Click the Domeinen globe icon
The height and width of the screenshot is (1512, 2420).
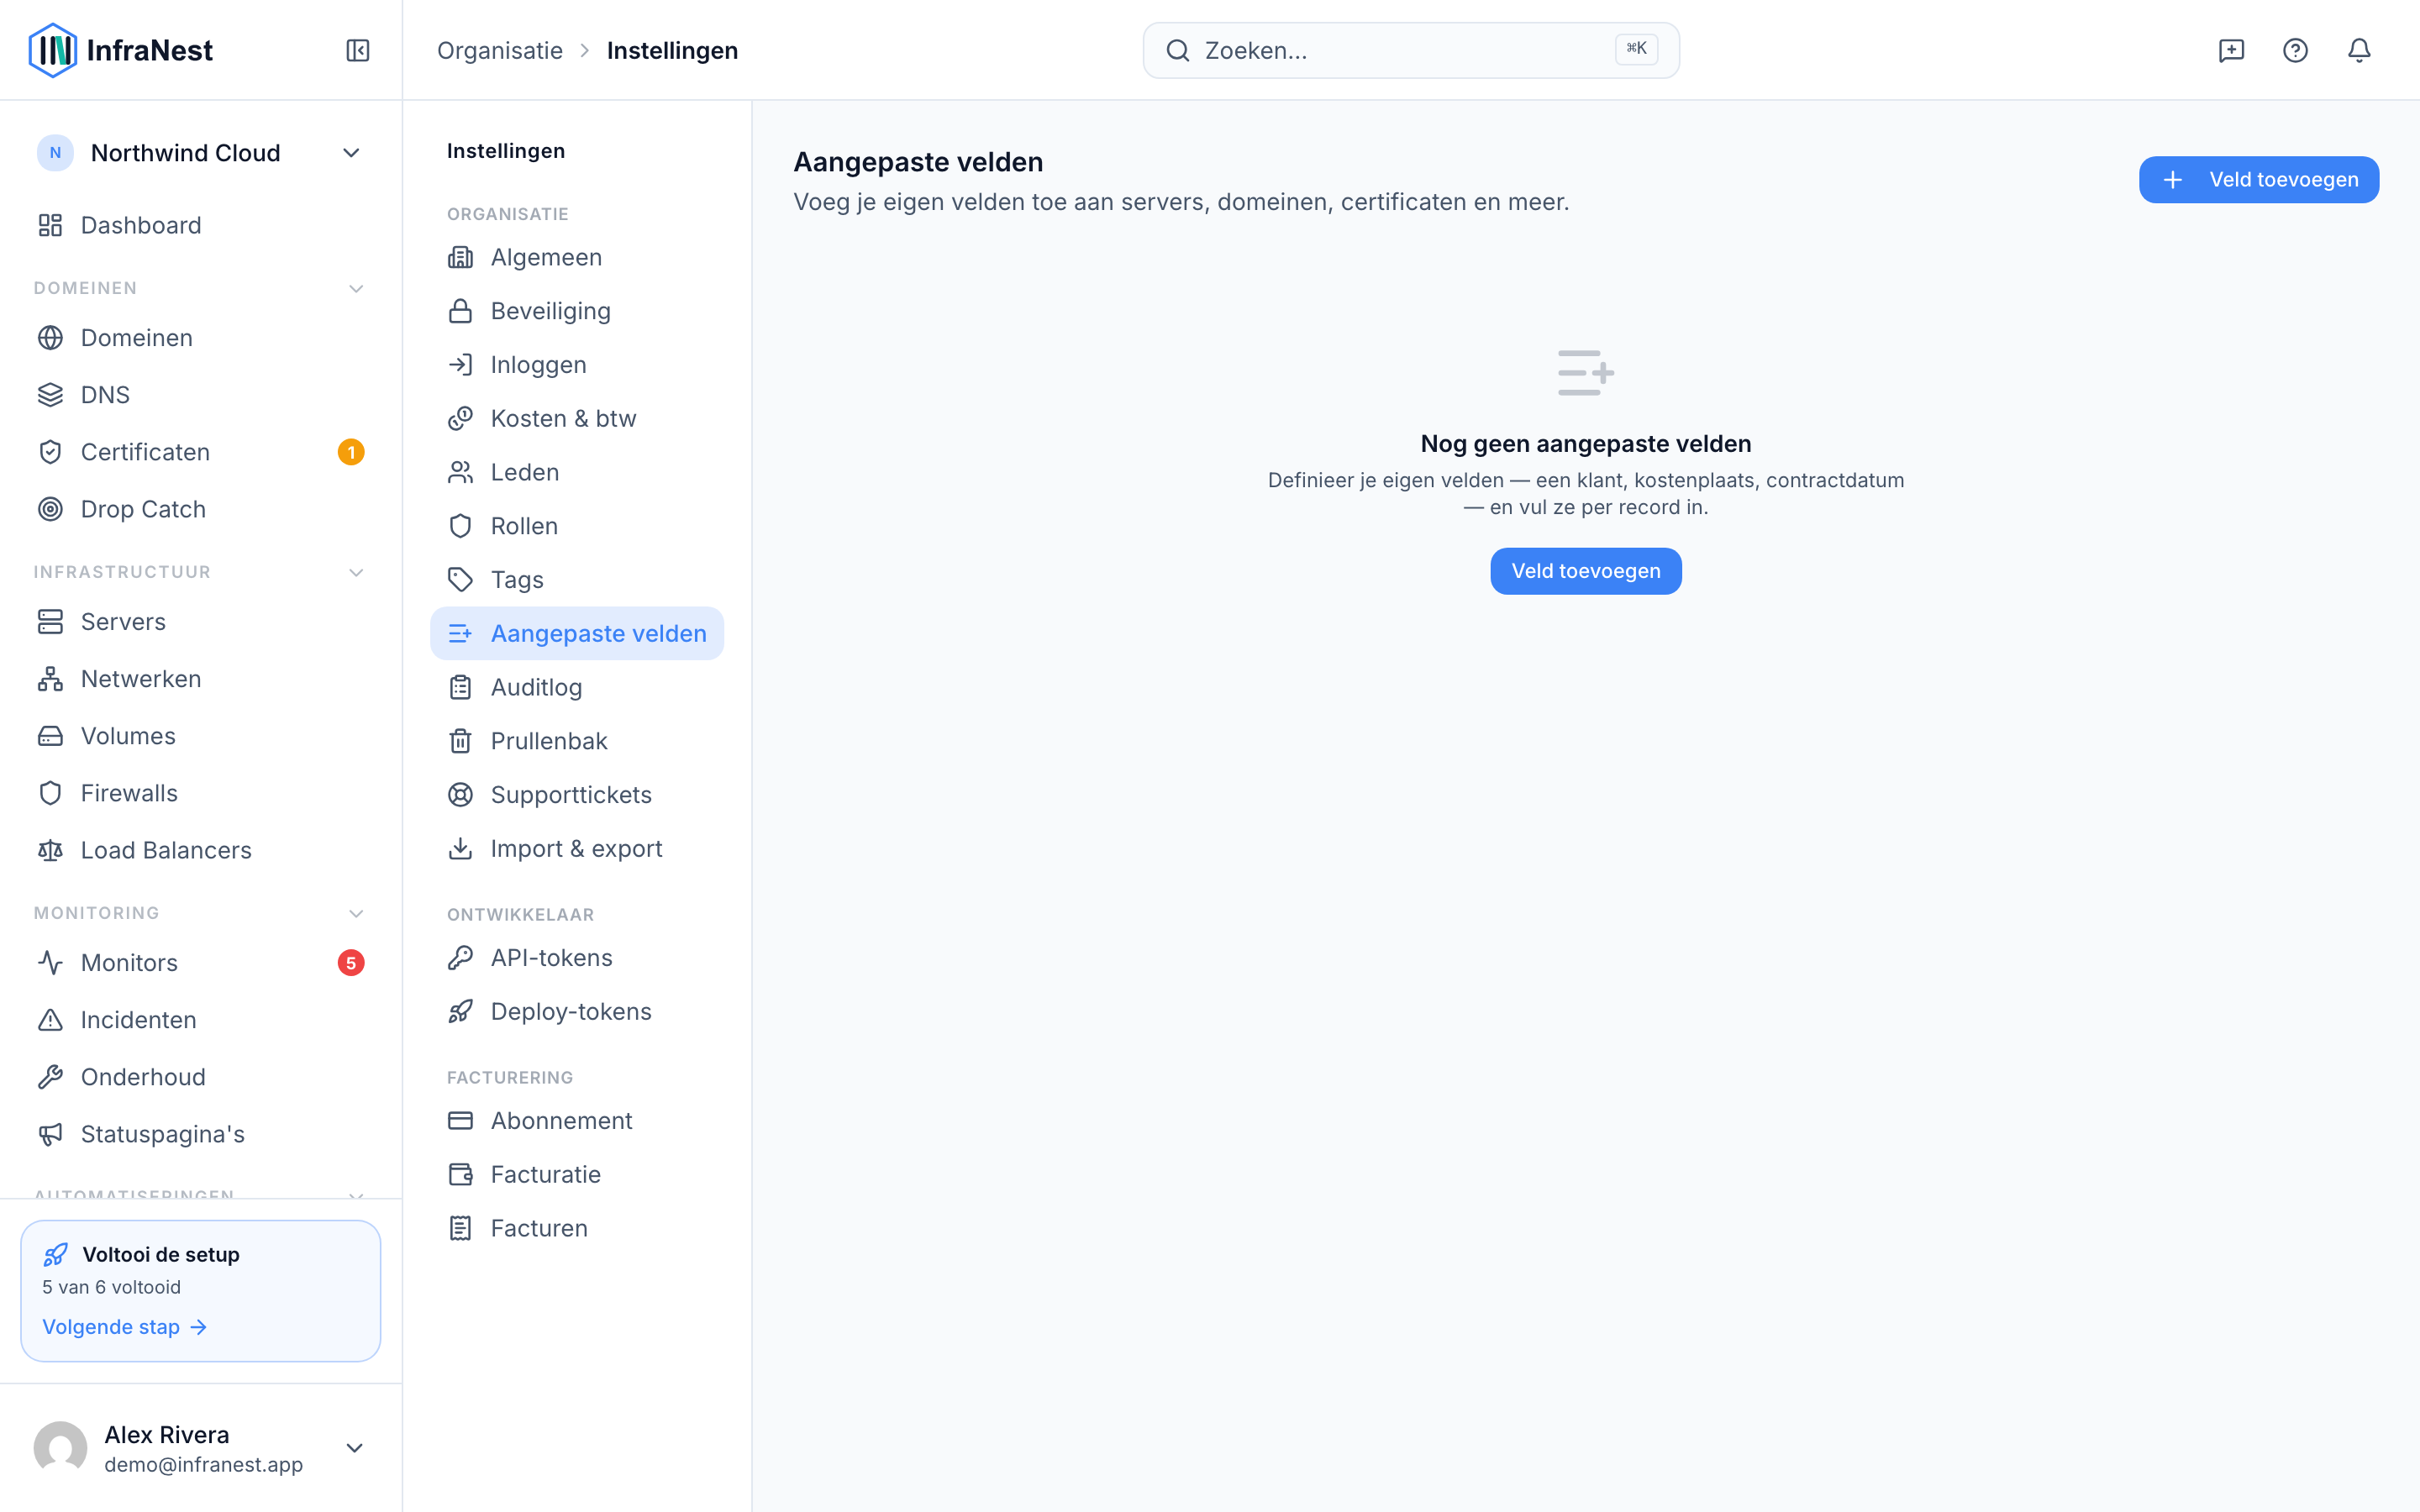tap(50, 338)
